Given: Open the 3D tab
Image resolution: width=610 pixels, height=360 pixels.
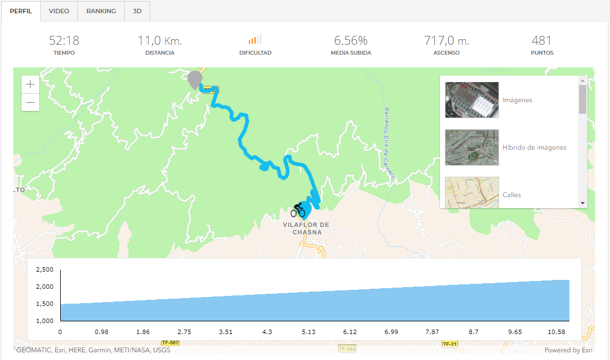Looking at the screenshot, I should coord(137,11).
